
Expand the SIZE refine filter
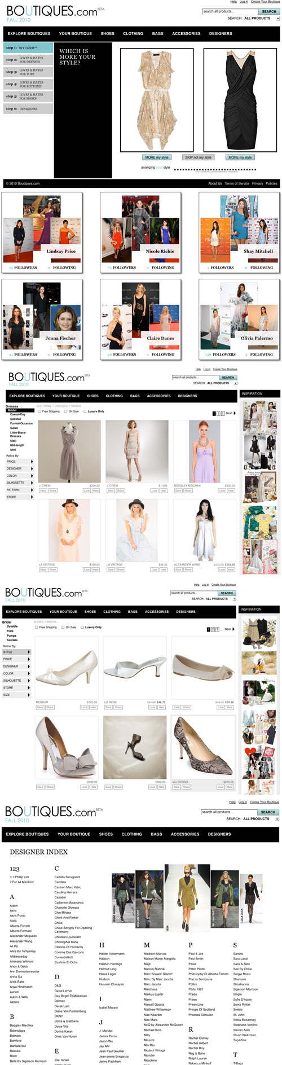click(x=17, y=695)
